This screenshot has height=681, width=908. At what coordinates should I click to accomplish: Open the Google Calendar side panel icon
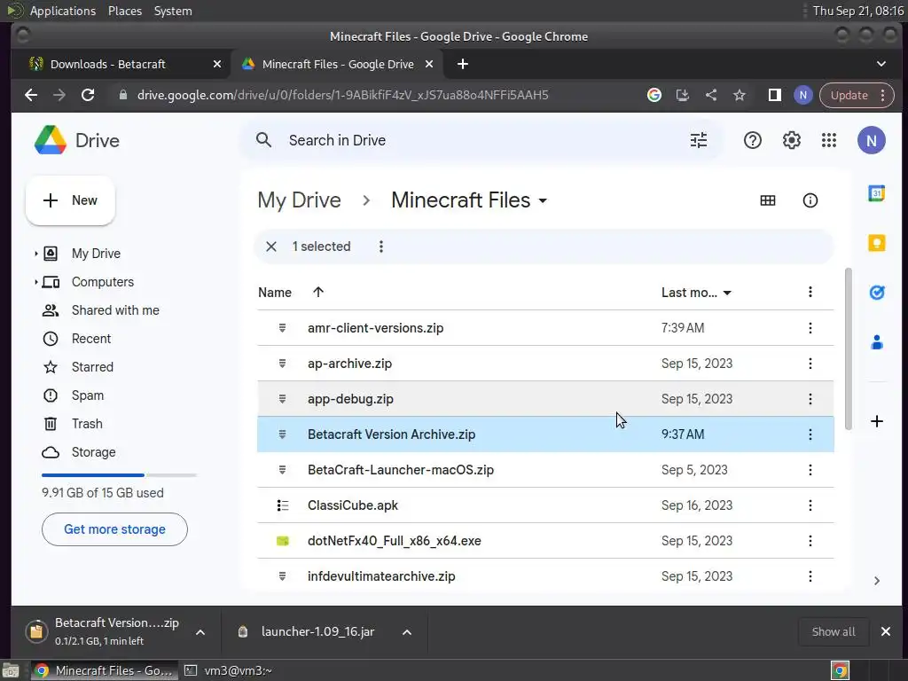pyautogui.click(x=876, y=192)
